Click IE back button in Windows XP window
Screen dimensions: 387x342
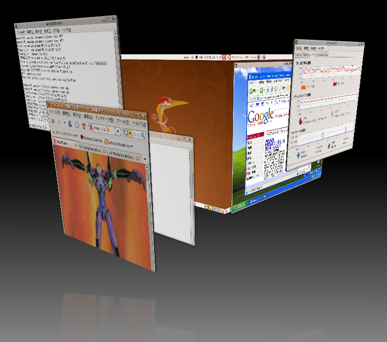coord(252,91)
